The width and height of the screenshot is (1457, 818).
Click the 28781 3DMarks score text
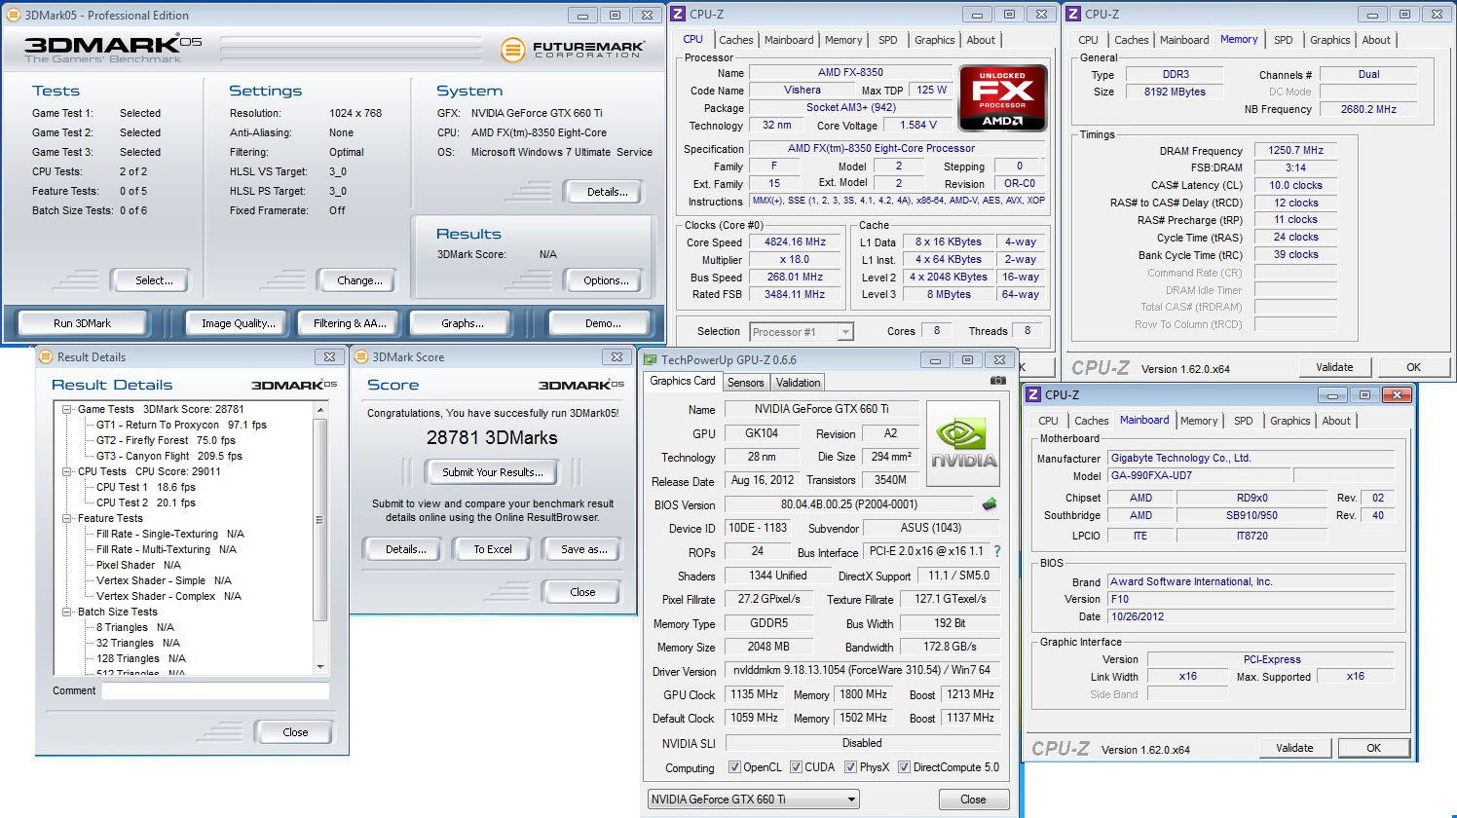(x=492, y=438)
